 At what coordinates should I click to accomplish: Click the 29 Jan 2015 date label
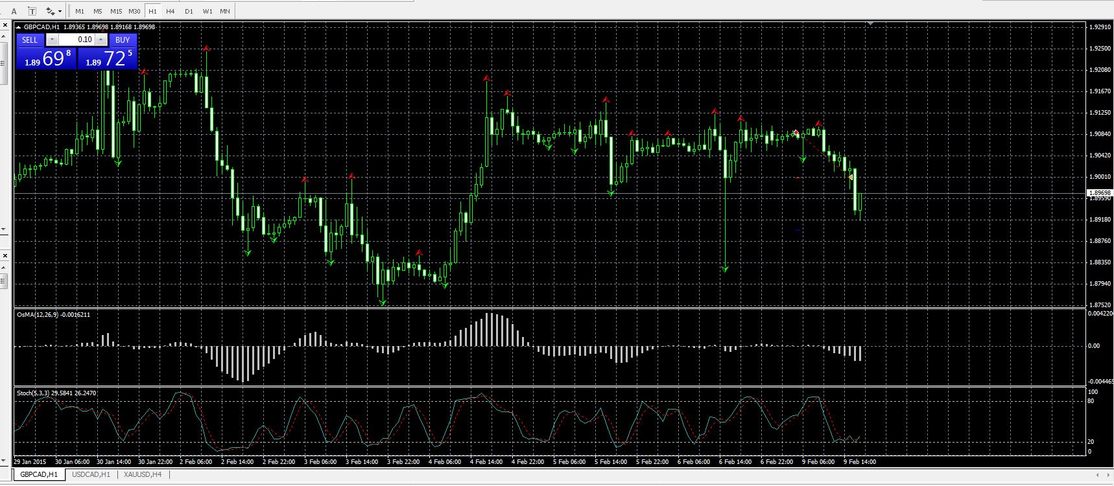[30, 462]
